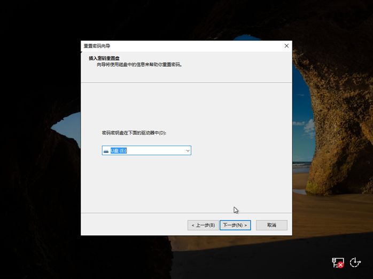Click the 密码密钥盘在下面的驱动器中(D) label

click(134, 132)
